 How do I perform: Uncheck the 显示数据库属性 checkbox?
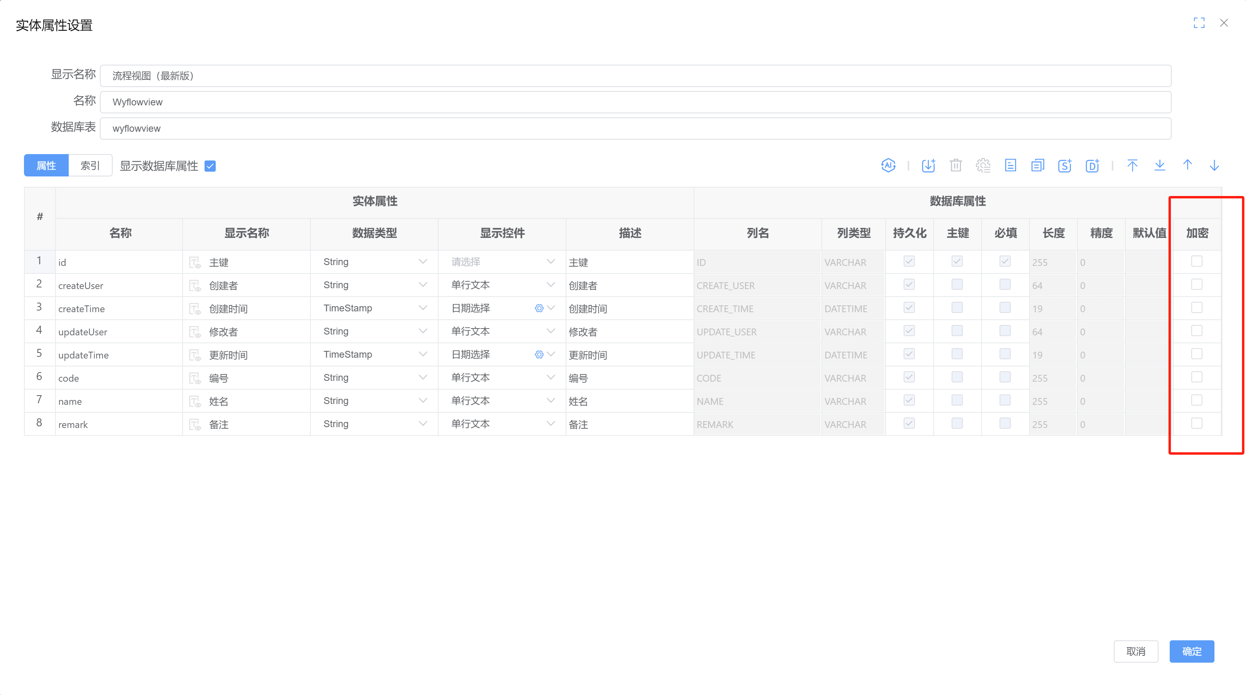pyautogui.click(x=210, y=166)
